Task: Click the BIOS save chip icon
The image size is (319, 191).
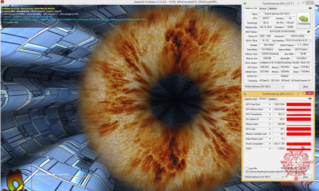Action: (308, 32)
